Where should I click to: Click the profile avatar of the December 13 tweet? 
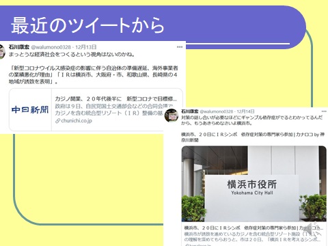(2, 52)
